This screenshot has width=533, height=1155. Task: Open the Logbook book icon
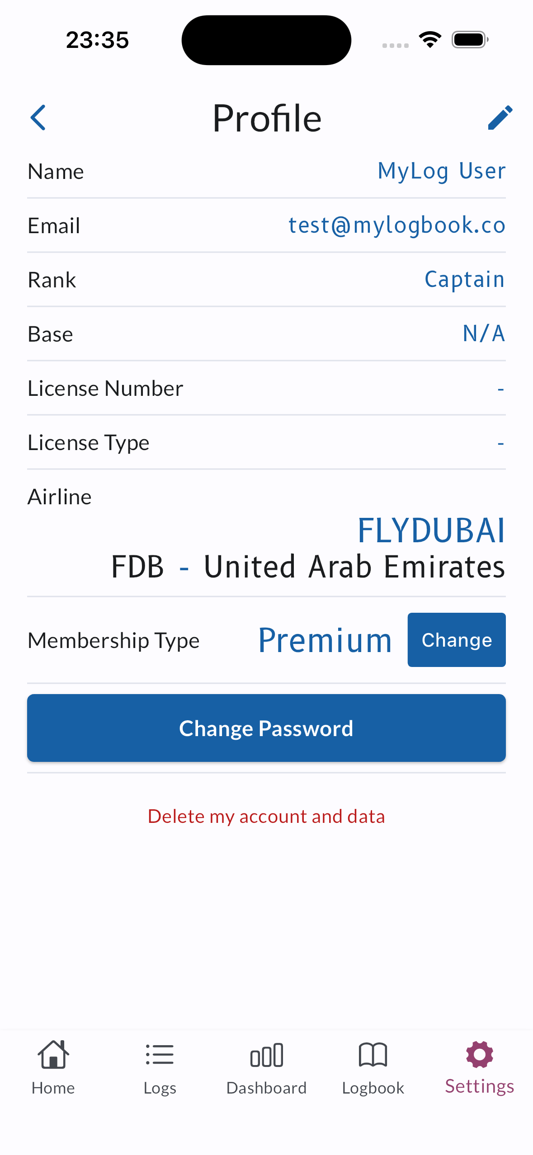(x=373, y=1055)
